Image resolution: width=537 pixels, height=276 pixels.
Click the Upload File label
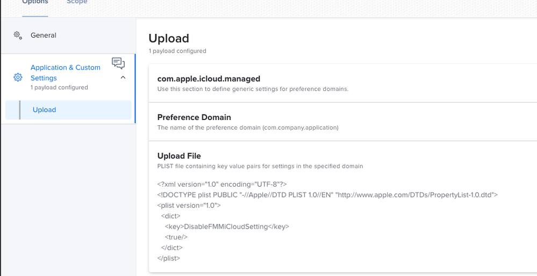point(179,156)
